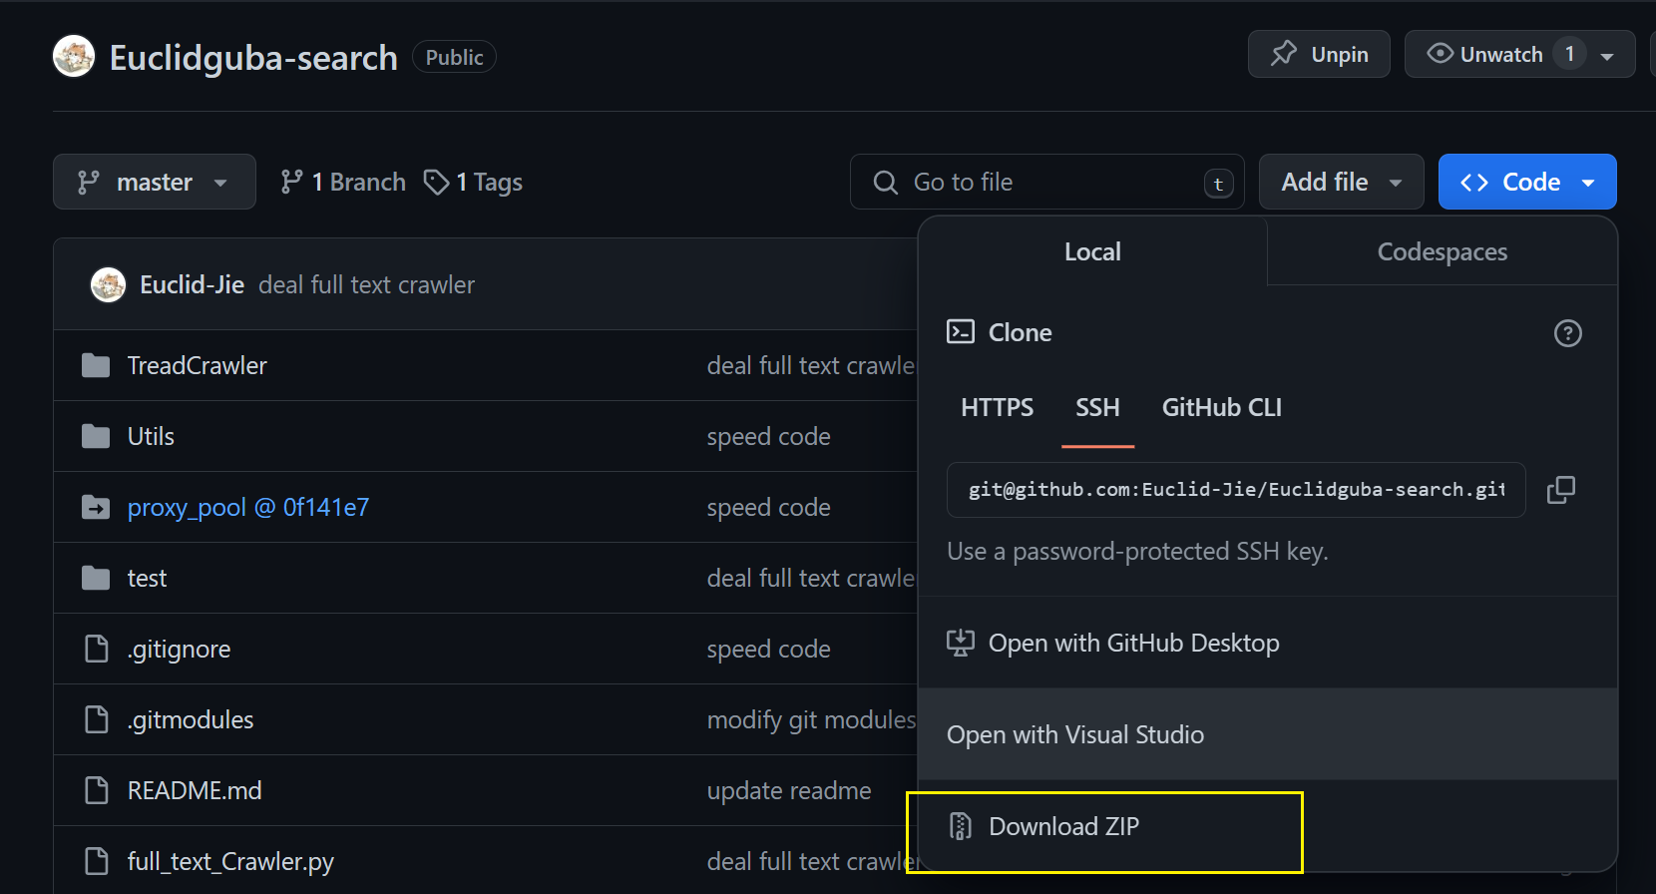Click Download ZIP option
Screen dimensions: 1656x894
pyautogui.click(x=1267, y=826)
